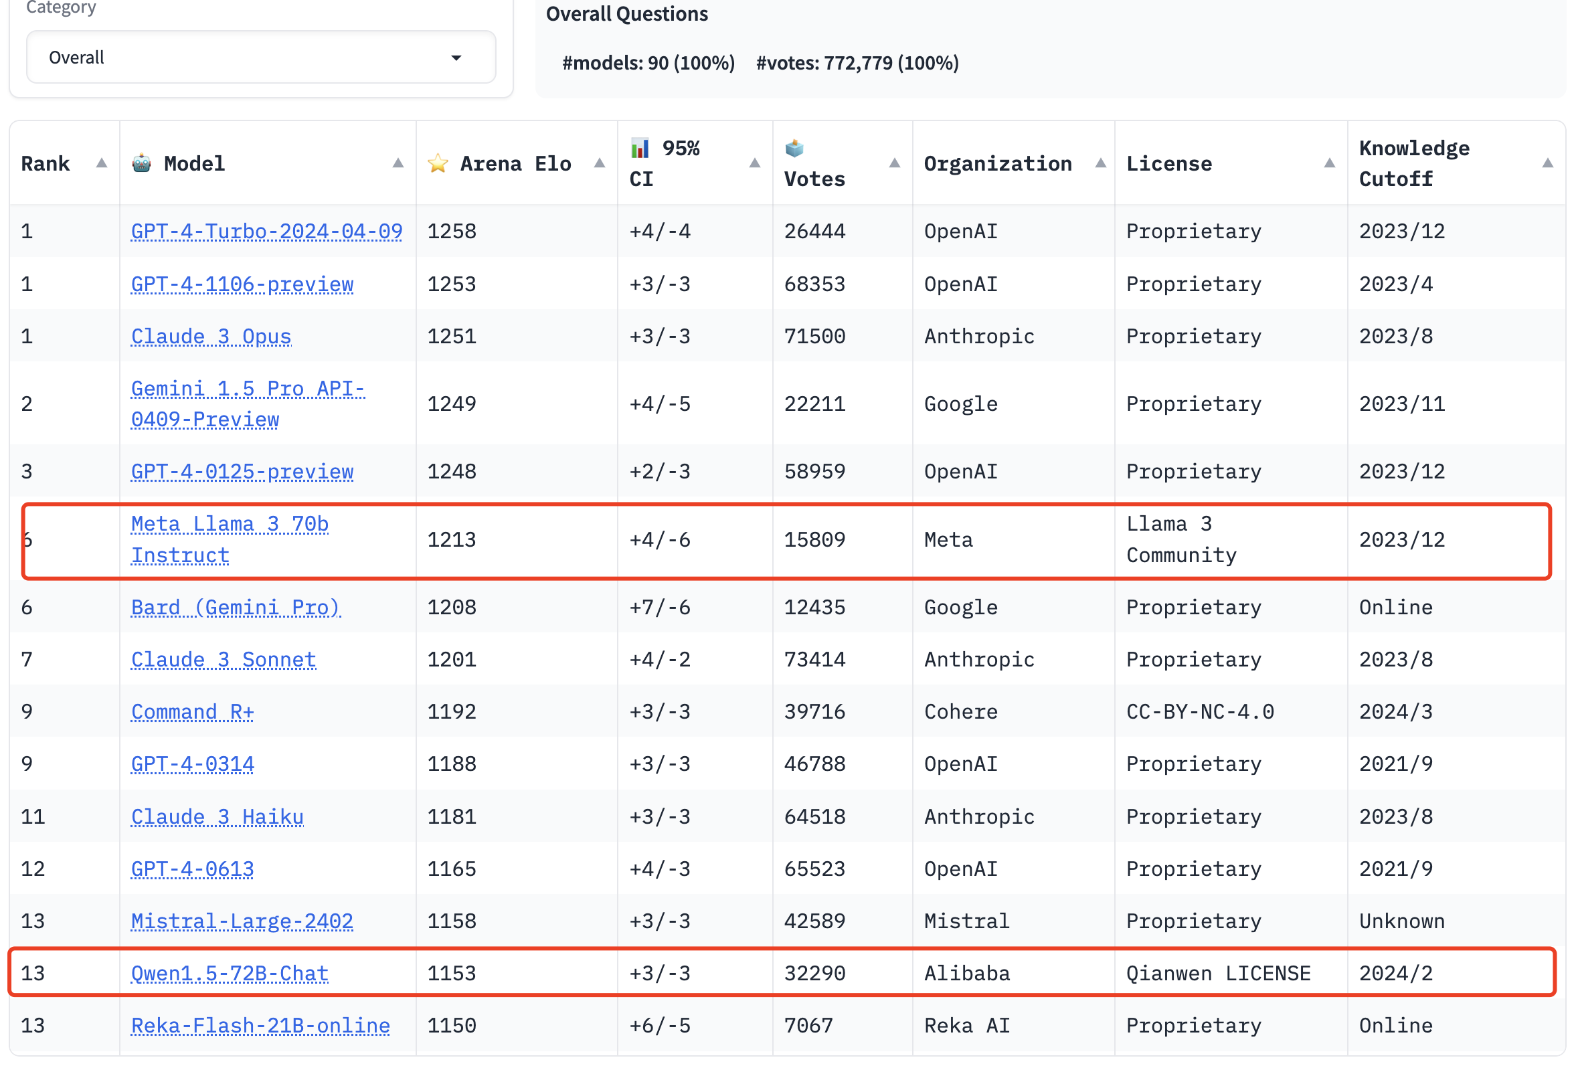Click the Reka AI organization cell
The height and width of the screenshot is (1076, 1574).
[x=967, y=1026]
